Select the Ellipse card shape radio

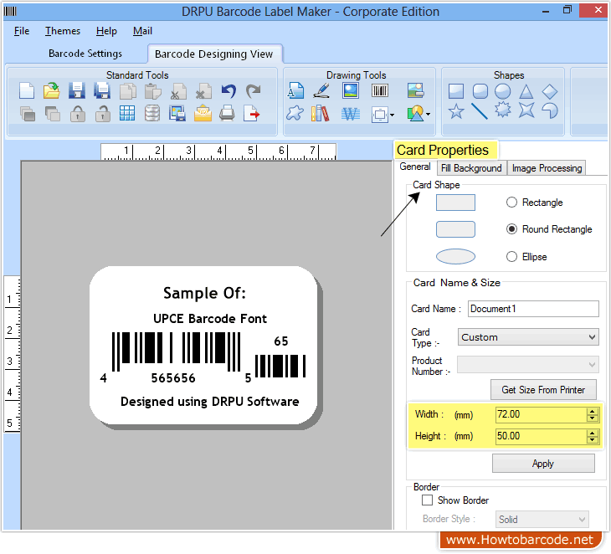click(x=511, y=257)
